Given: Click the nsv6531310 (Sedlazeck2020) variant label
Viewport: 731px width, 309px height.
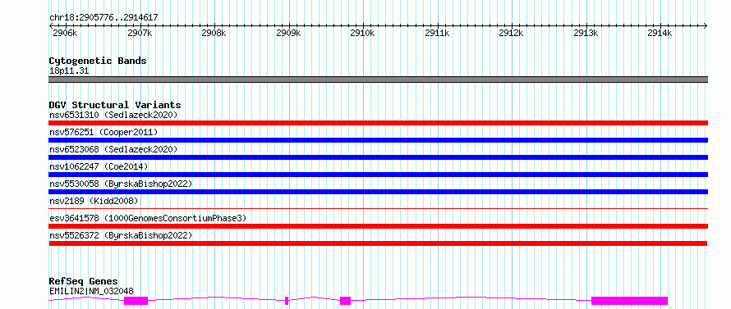Looking at the screenshot, I should click(x=113, y=115).
